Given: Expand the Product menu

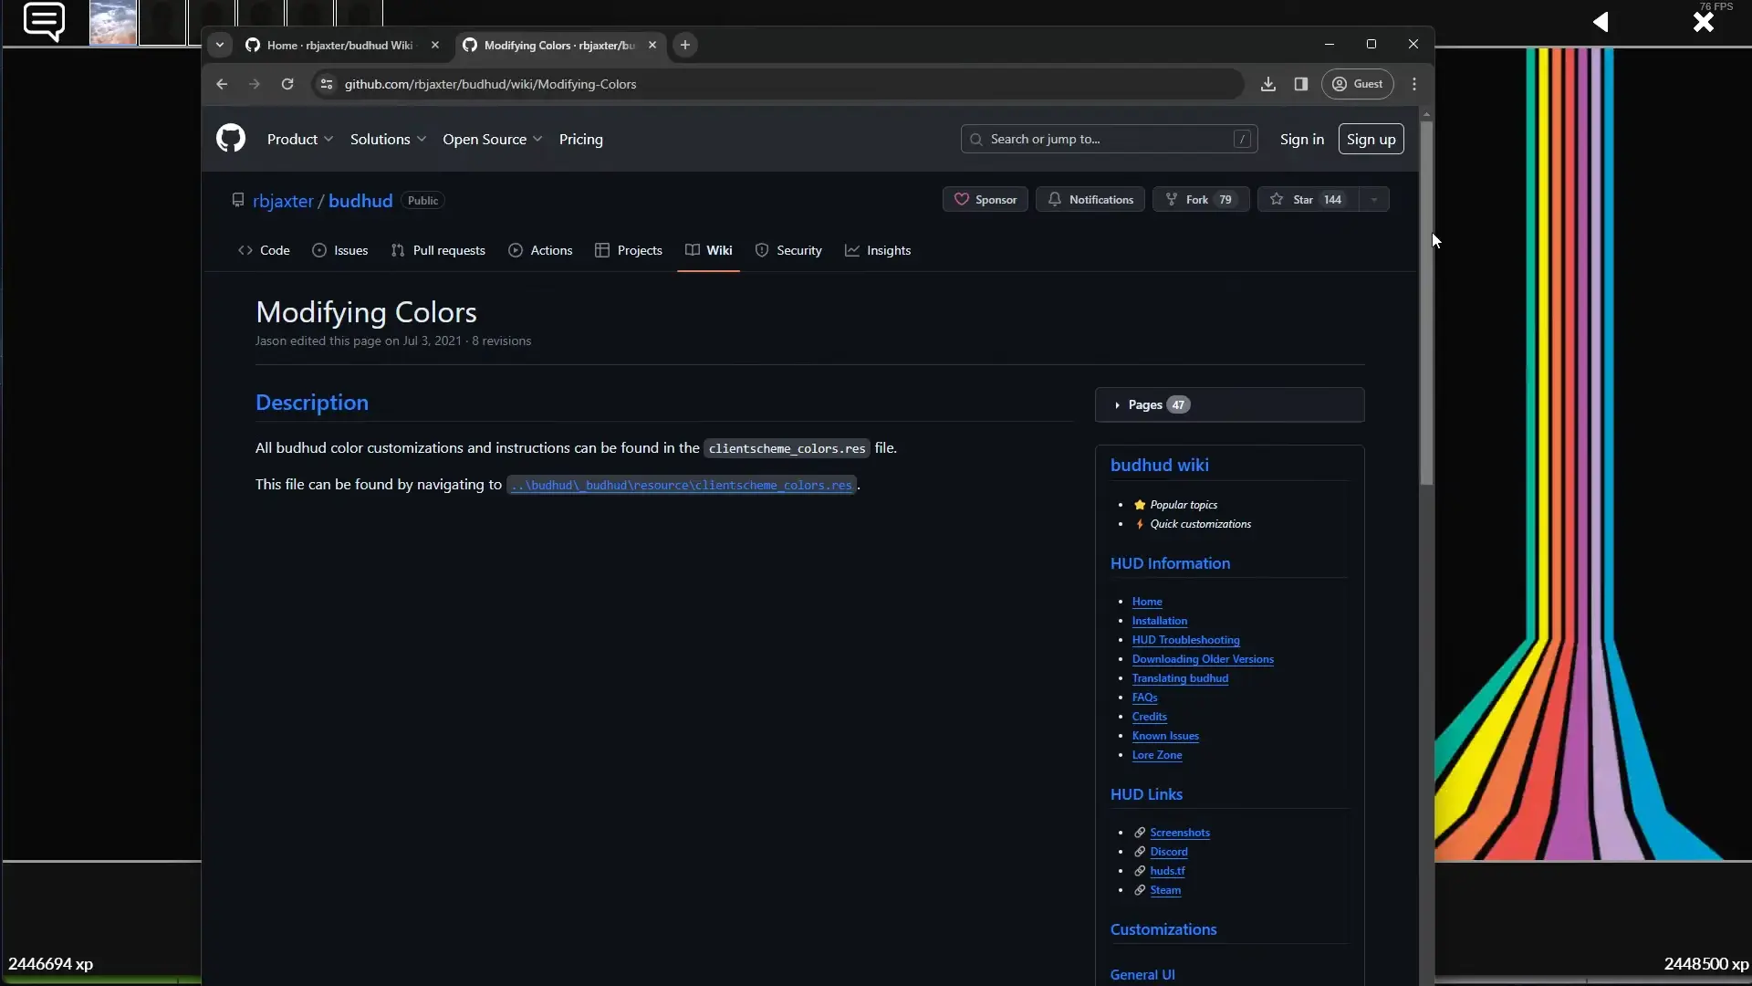Looking at the screenshot, I should pyautogui.click(x=300, y=139).
